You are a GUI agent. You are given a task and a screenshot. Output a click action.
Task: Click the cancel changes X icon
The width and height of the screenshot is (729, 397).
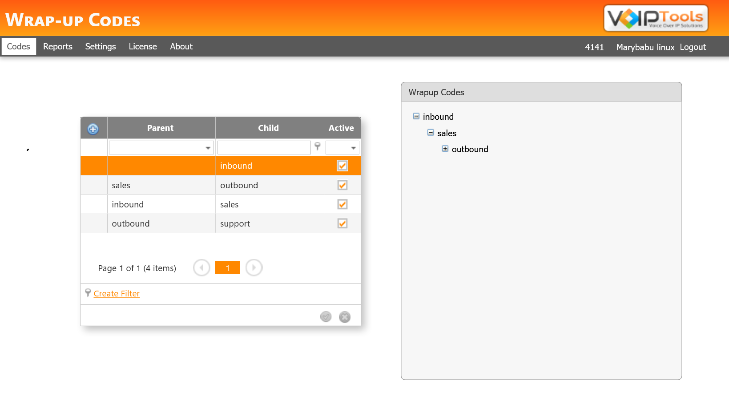click(x=344, y=316)
